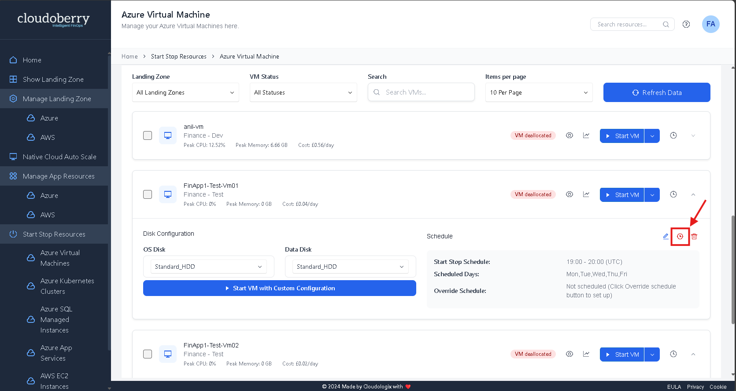Click the Search VMs input field
Screen dimensions: 736x391
pyautogui.click(x=421, y=92)
